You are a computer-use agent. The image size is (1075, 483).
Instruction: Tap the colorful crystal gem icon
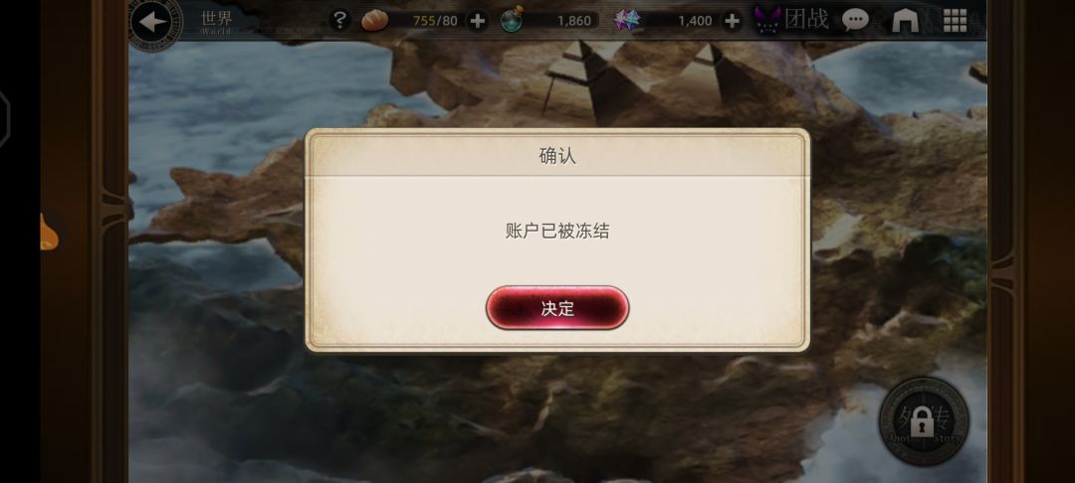coord(627,21)
